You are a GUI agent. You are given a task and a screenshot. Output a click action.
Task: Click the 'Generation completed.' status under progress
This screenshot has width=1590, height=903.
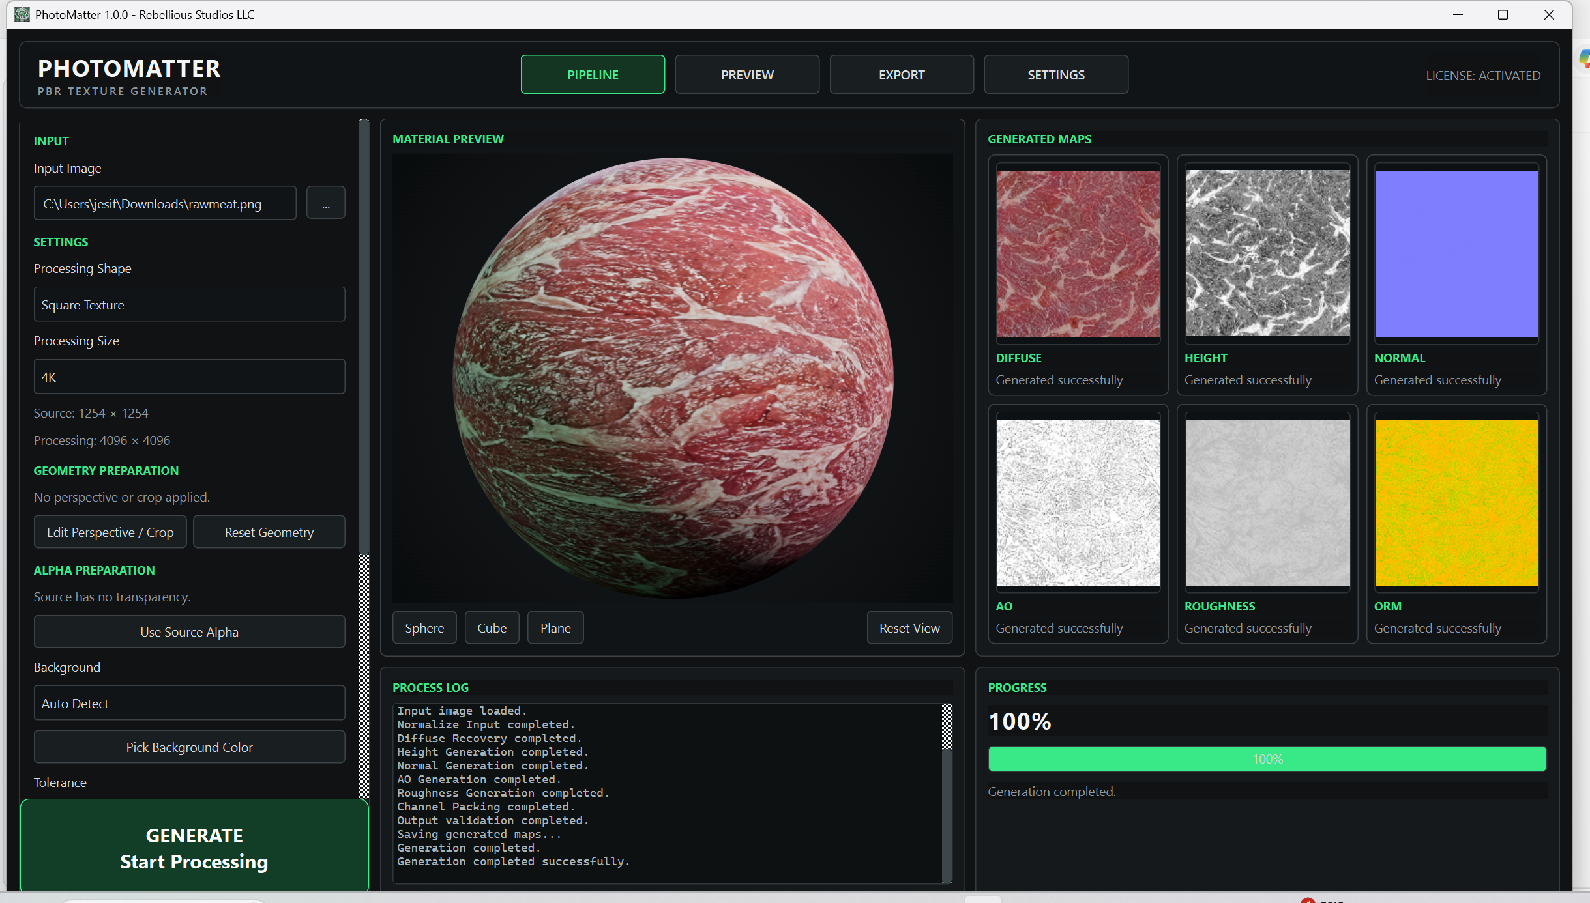[x=1052, y=791]
